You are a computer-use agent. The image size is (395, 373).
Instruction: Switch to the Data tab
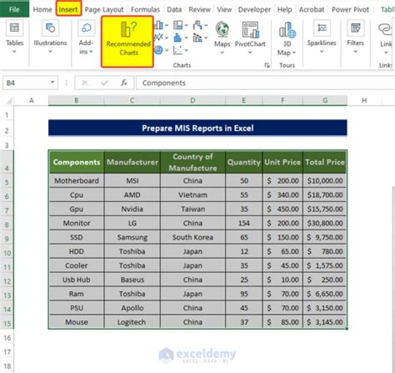tap(174, 9)
